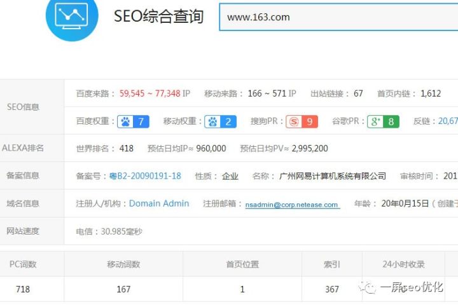Click the 备案信息 row label
The width and height of the screenshot is (458, 307).
pos(23,175)
